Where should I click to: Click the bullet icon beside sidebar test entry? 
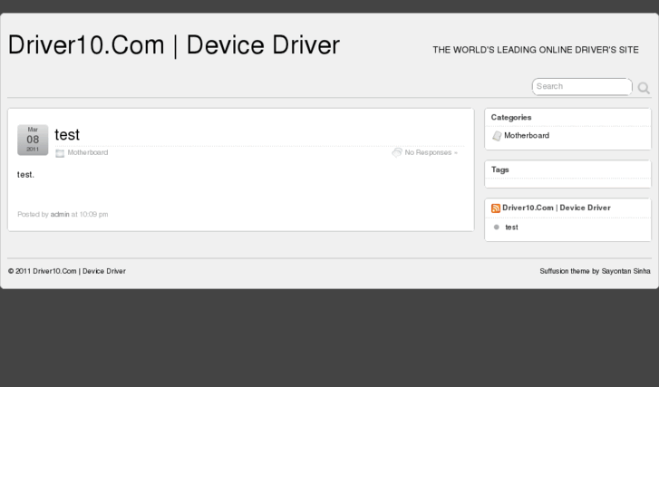click(497, 227)
